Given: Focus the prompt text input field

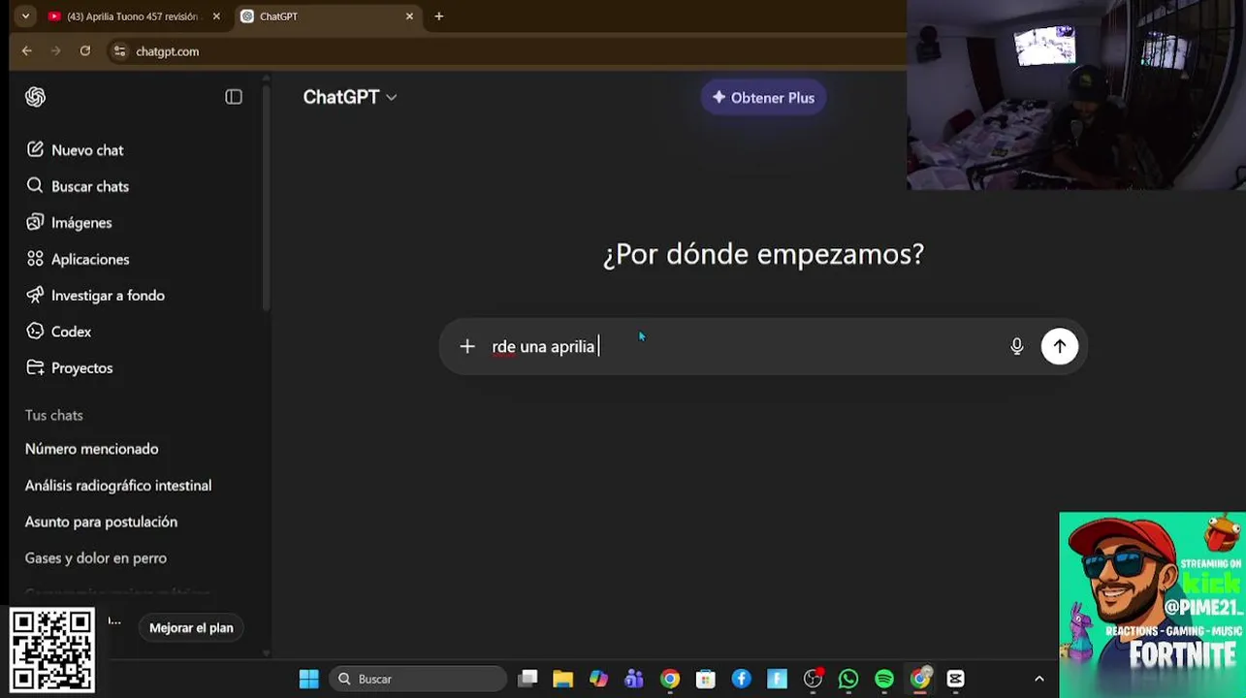Looking at the screenshot, I should (747, 346).
